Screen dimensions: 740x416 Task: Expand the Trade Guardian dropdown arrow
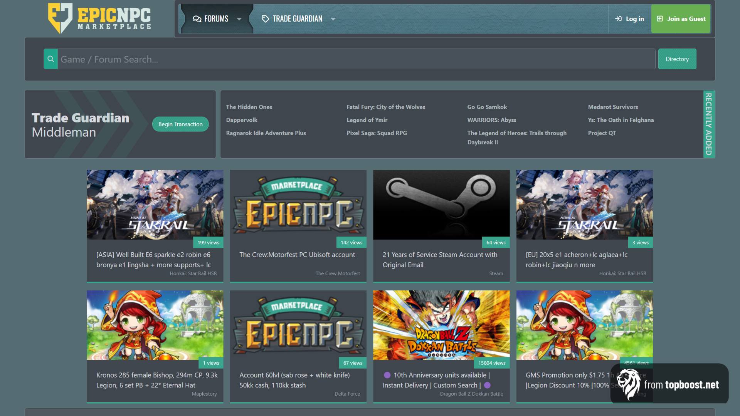pos(333,19)
